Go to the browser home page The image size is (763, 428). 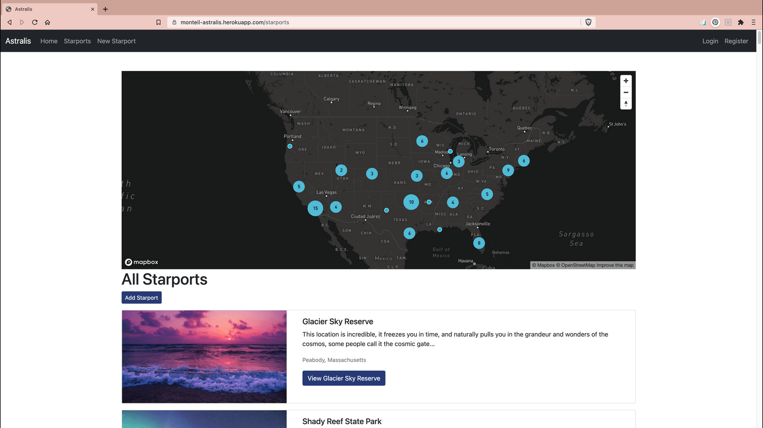click(x=47, y=22)
